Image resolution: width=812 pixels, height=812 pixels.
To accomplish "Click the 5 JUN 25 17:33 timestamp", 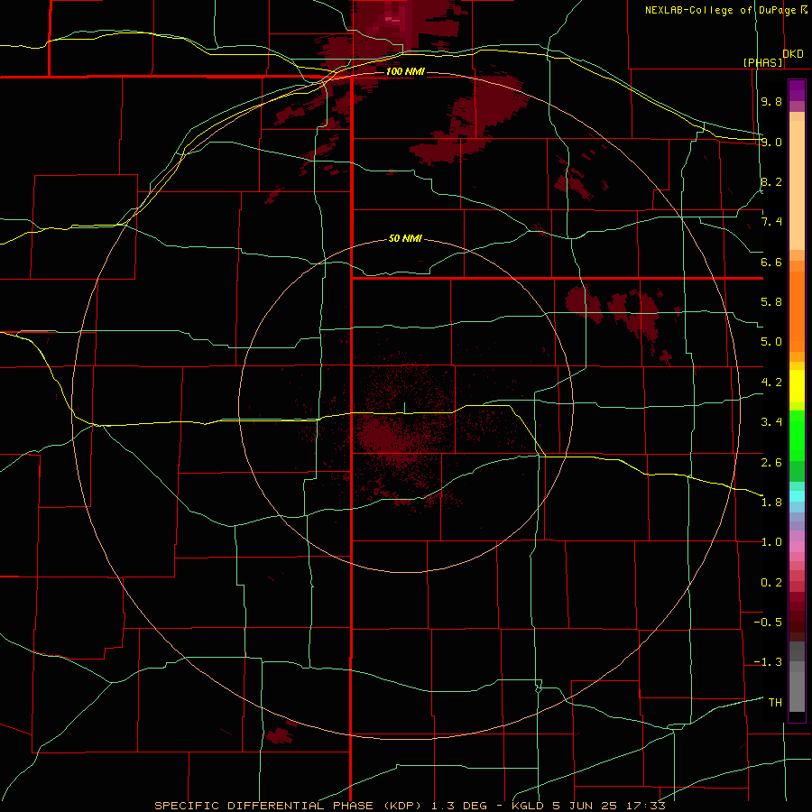I will coord(608,806).
